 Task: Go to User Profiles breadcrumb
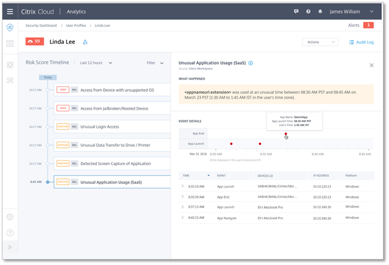point(76,26)
